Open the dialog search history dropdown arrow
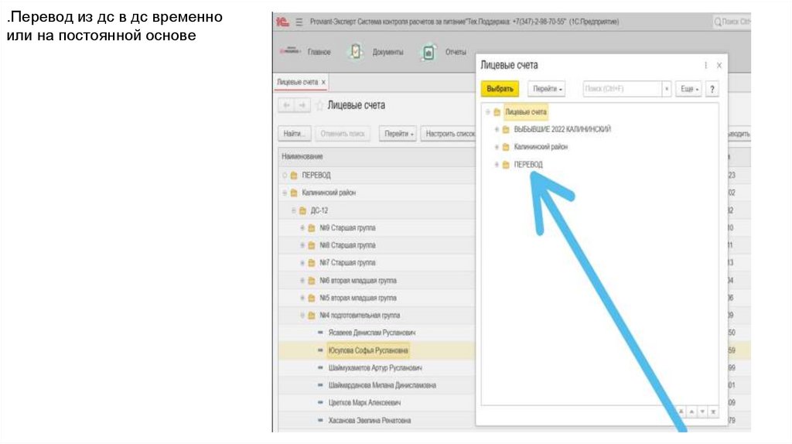 click(x=667, y=89)
